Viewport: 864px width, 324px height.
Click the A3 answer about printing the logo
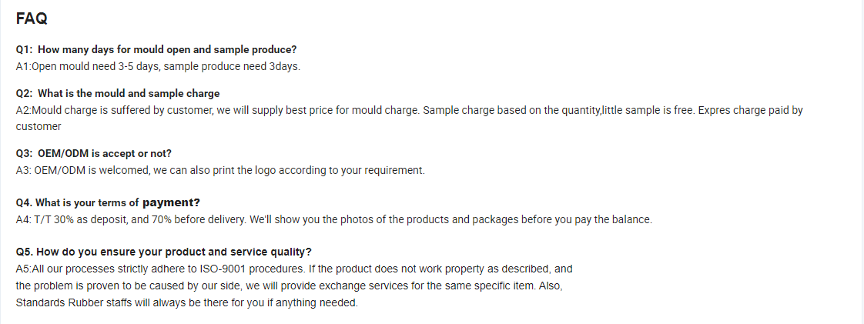click(x=220, y=170)
